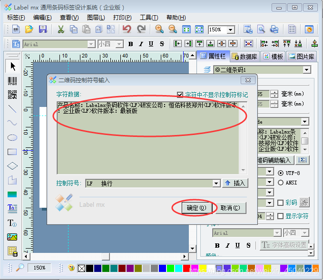The width and height of the screenshot is (323, 280).
Task: Switch to the 模板 tab
Action: pos(273,57)
